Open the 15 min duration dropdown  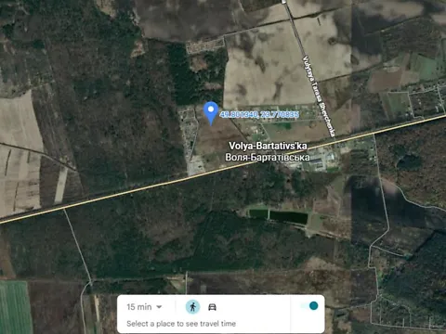pyautogui.click(x=144, y=307)
